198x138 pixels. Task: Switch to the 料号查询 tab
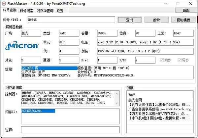pyautogui.click(x=10, y=10)
